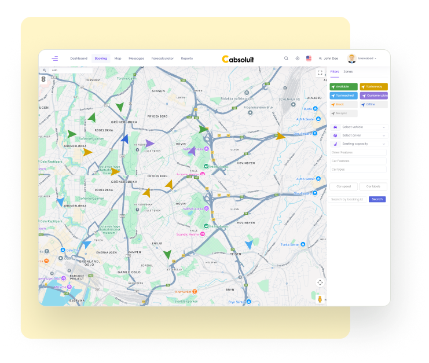Click the Kruttverket restaurant pin
The image size is (429, 363).
pyautogui.click(x=195, y=292)
